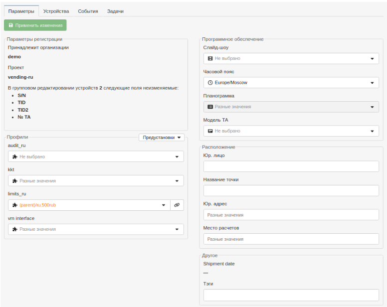
Task: Click film icon in Слайд-шоу field
Action: point(210,58)
